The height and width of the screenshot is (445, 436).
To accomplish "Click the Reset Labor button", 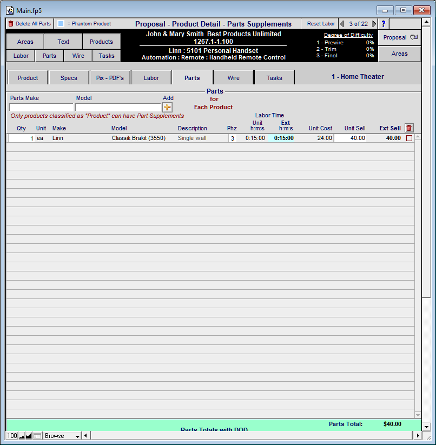I will 321,24.
